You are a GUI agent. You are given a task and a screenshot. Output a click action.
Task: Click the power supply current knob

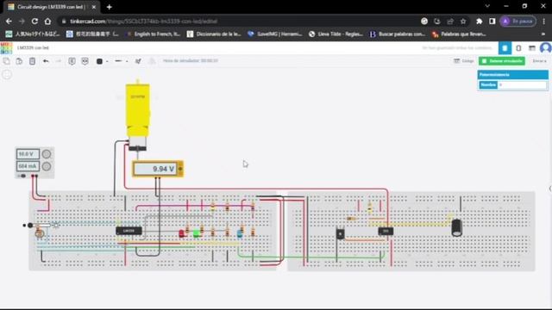point(46,166)
